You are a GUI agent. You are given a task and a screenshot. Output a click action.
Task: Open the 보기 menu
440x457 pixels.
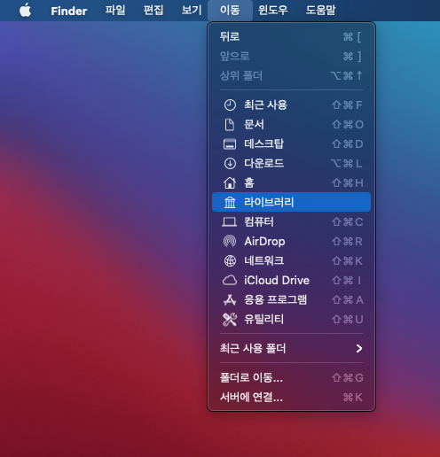click(192, 11)
